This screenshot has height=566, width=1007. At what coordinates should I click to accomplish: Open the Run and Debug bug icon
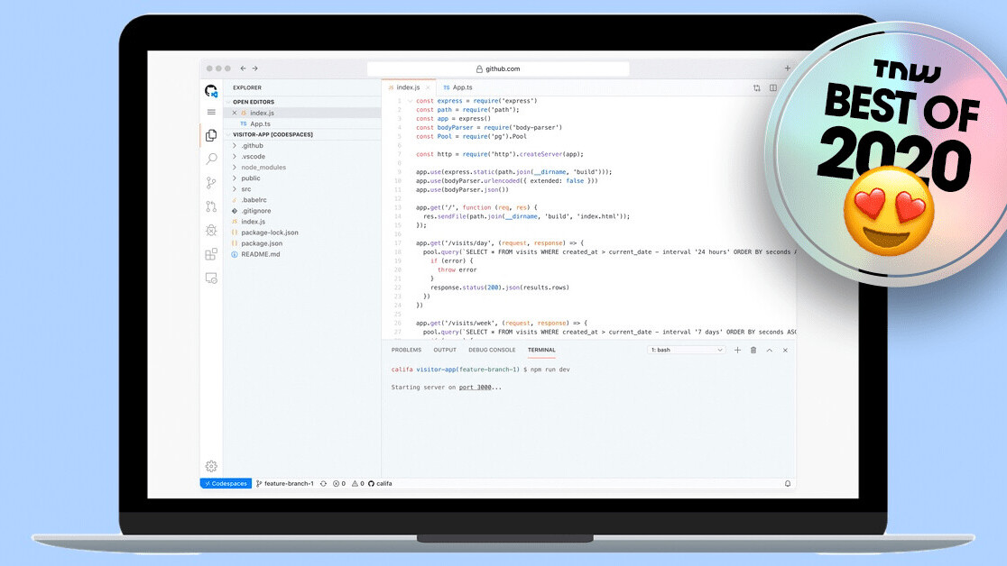click(211, 231)
